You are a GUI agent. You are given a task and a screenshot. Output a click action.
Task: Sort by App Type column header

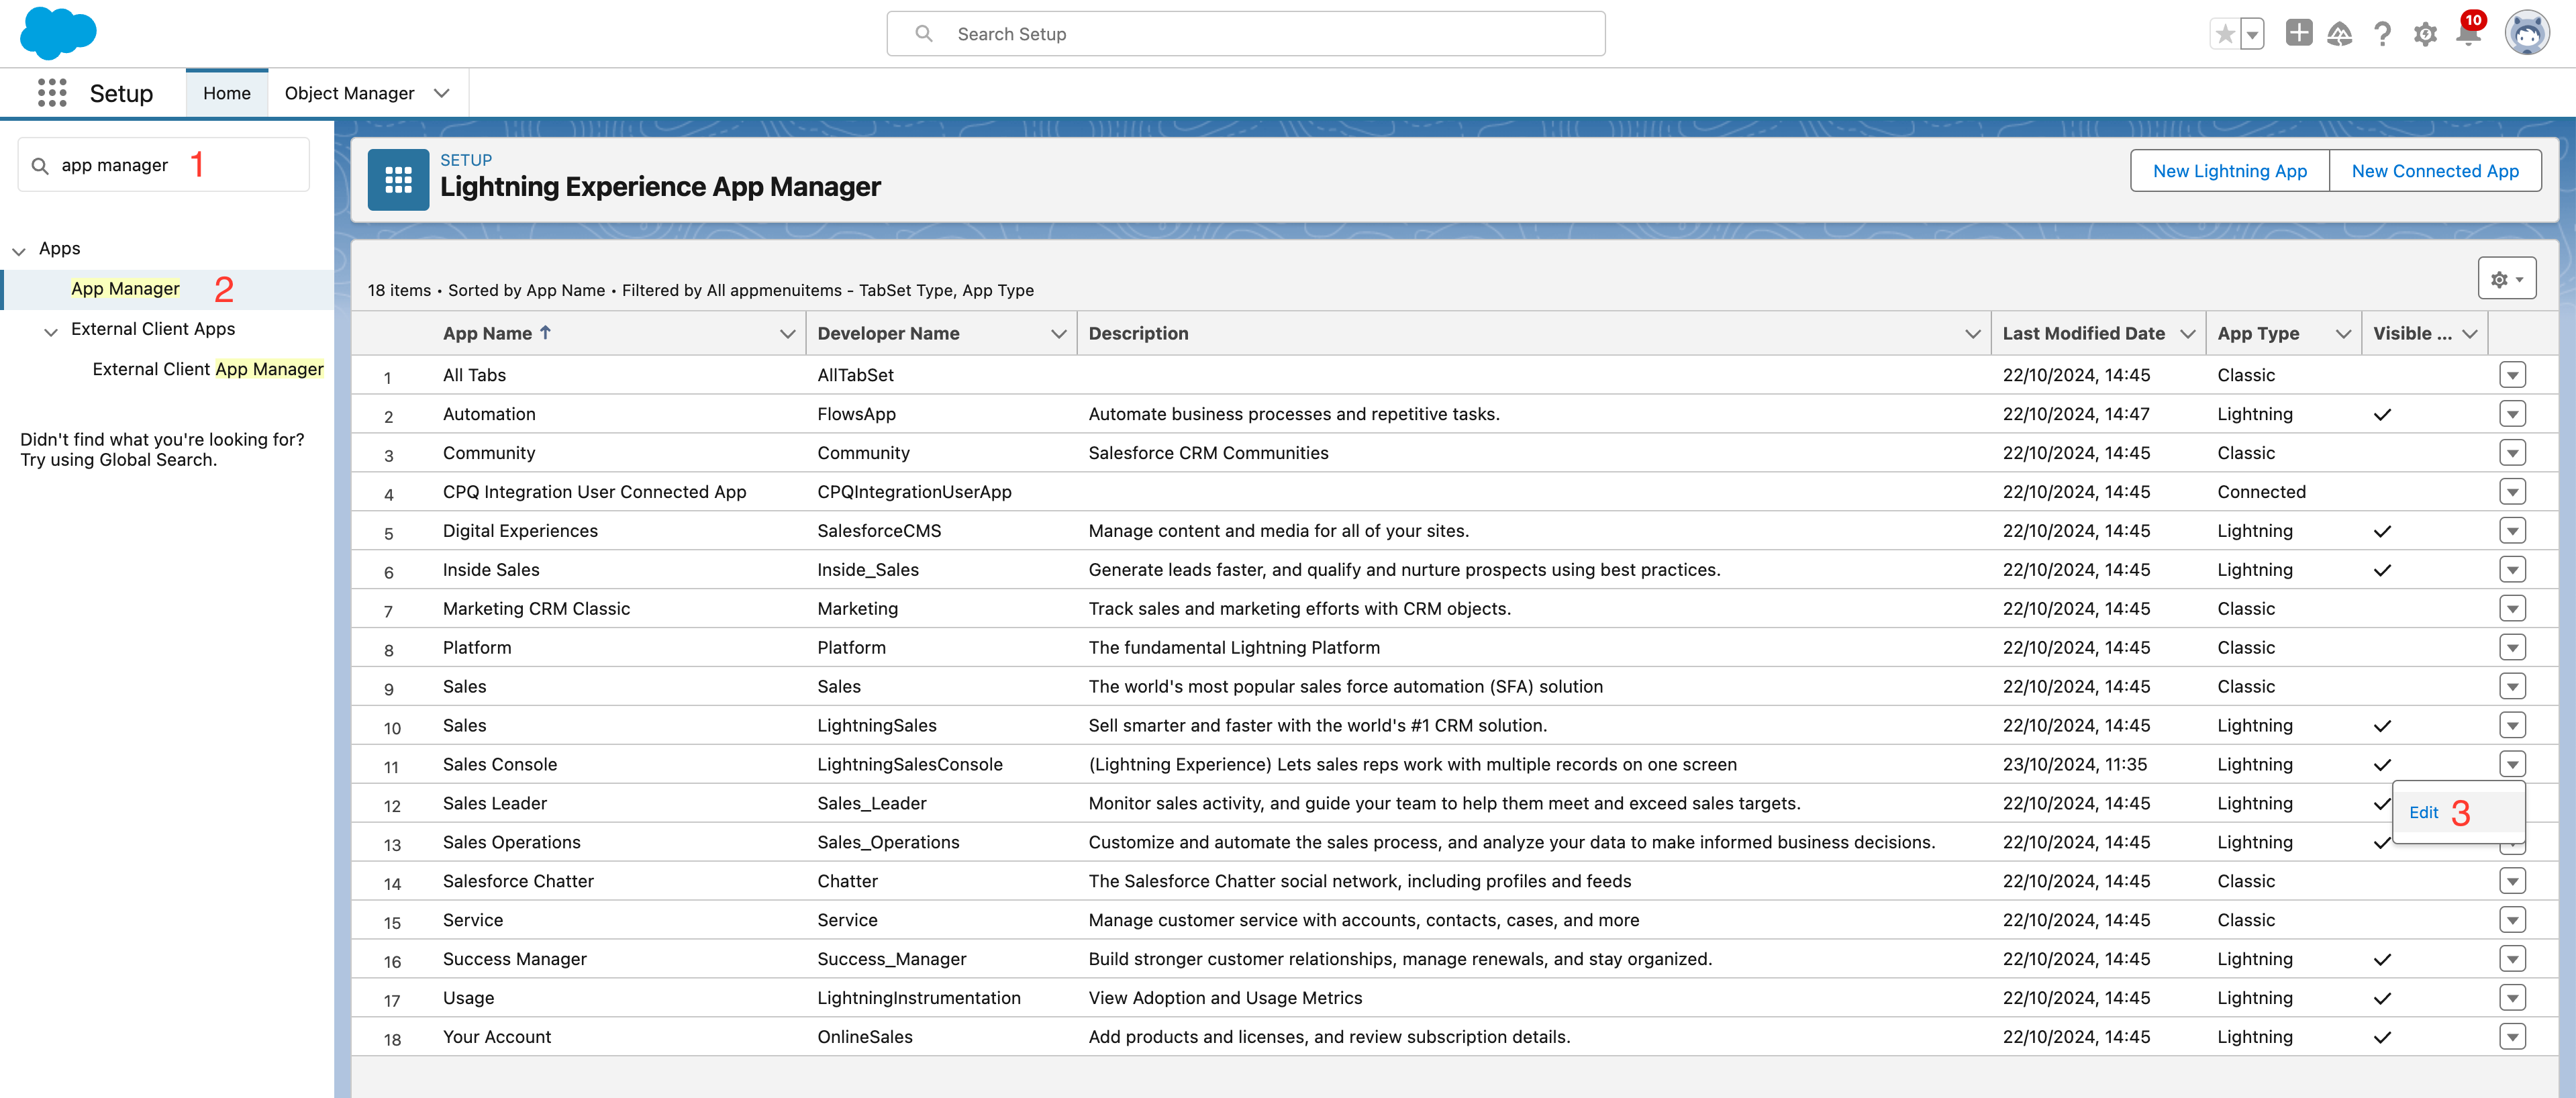point(2258,334)
